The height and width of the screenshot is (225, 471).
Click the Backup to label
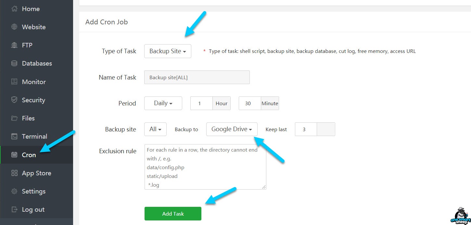(186, 129)
